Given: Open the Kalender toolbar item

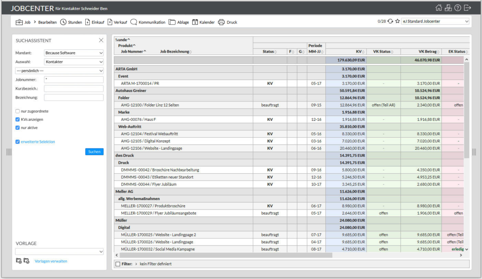Looking at the screenshot, I should (203, 22).
